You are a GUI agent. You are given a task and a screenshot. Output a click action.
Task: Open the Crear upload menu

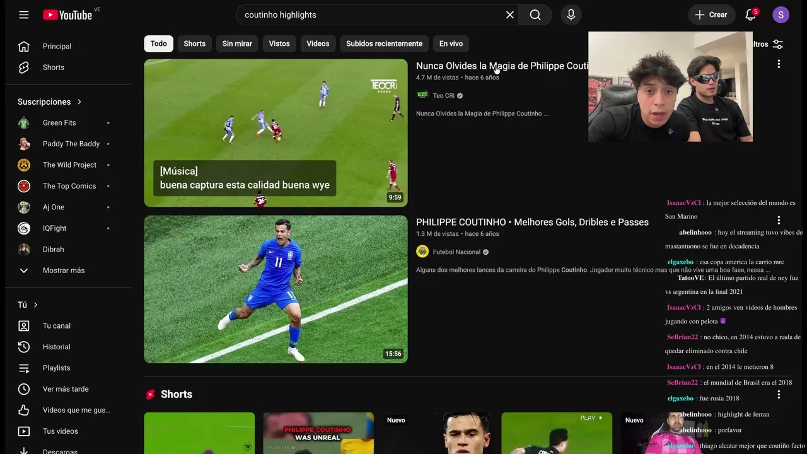click(x=711, y=15)
